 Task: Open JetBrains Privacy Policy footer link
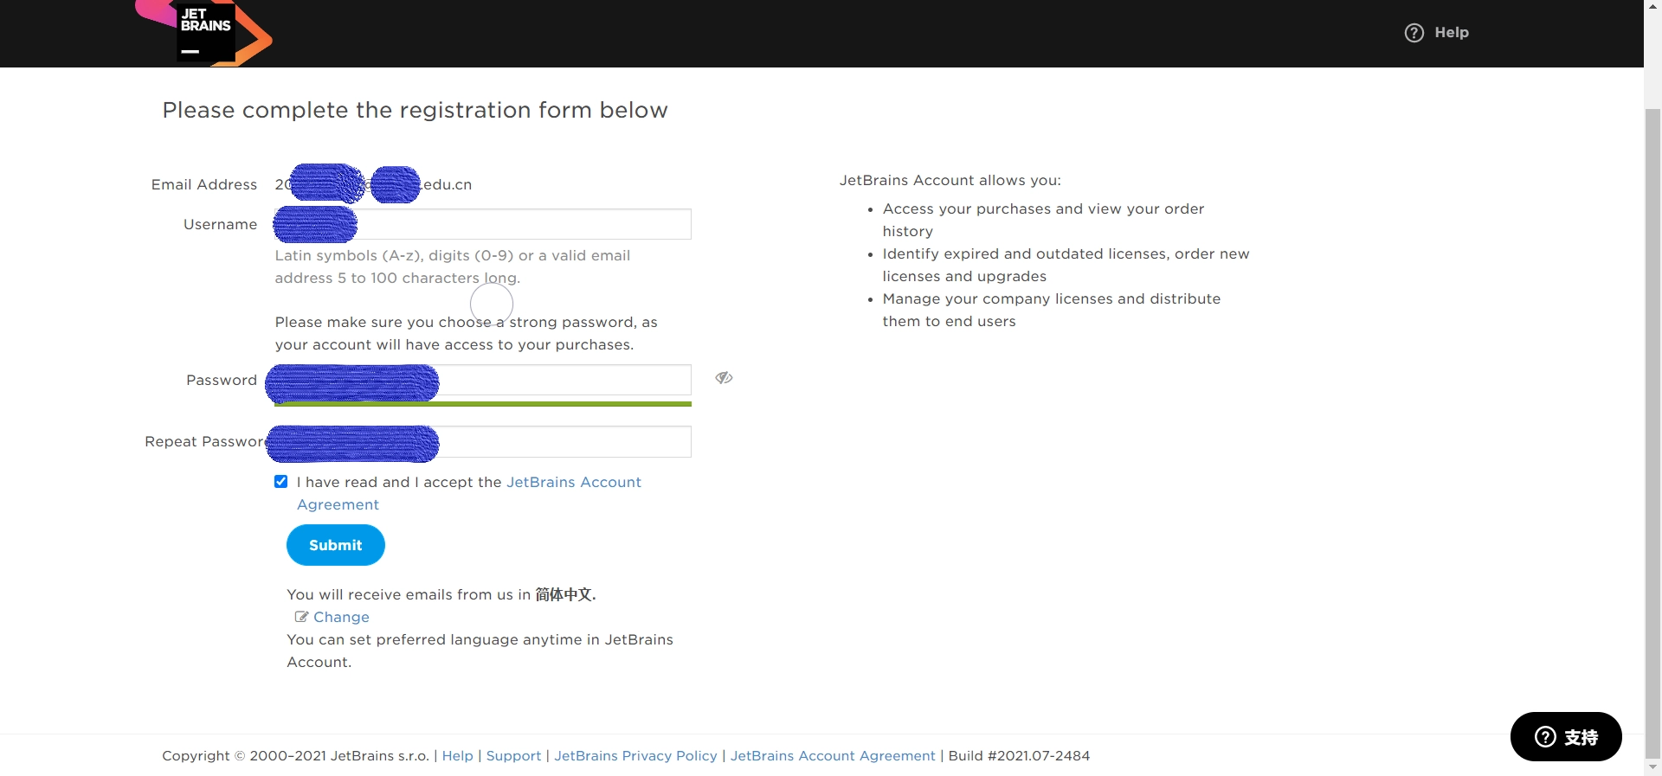pos(635,755)
